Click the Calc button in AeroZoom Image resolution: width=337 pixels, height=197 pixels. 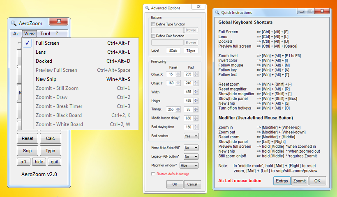point(50,138)
